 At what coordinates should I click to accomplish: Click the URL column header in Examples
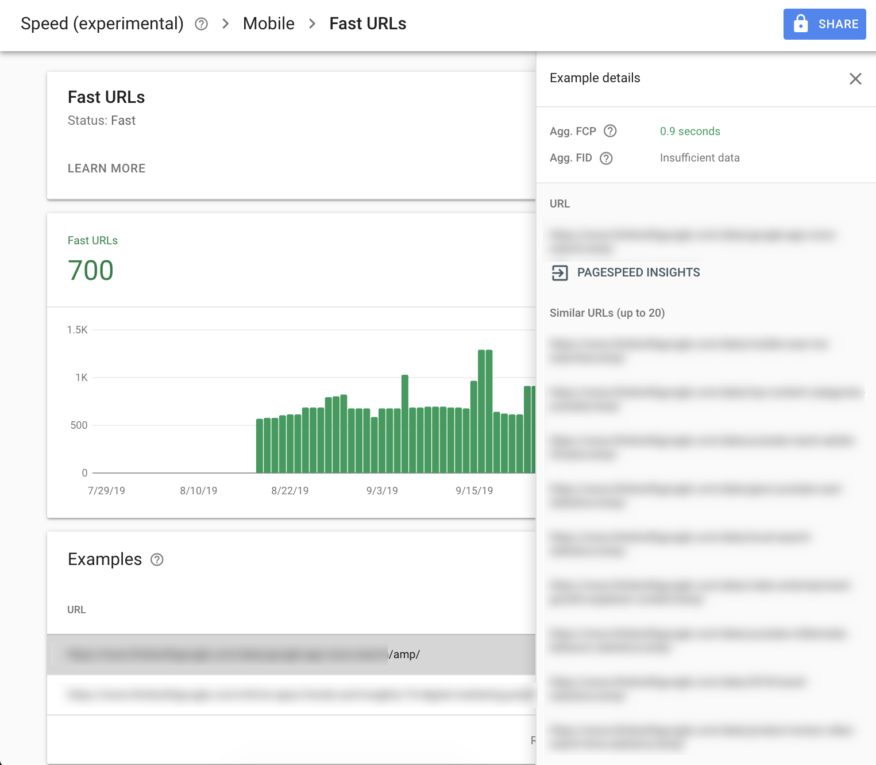pyautogui.click(x=76, y=610)
